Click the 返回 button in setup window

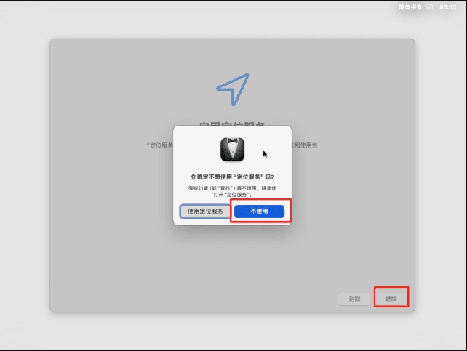[x=354, y=299]
